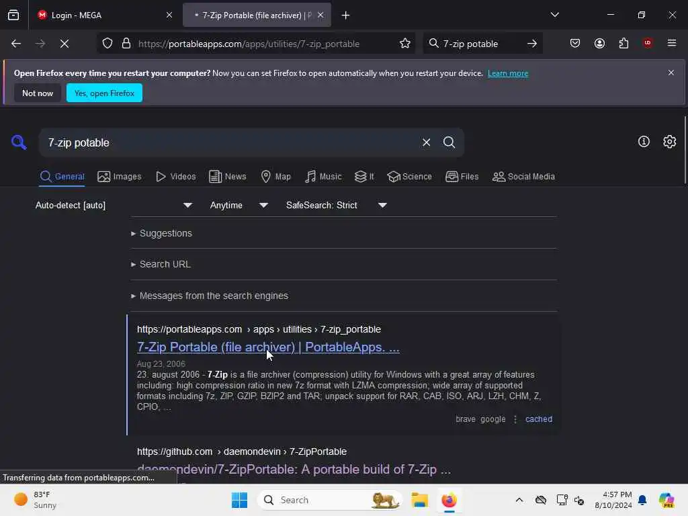Open Firefox account icon
Image resolution: width=688 pixels, height=516 pixels.
pos(599,44)
